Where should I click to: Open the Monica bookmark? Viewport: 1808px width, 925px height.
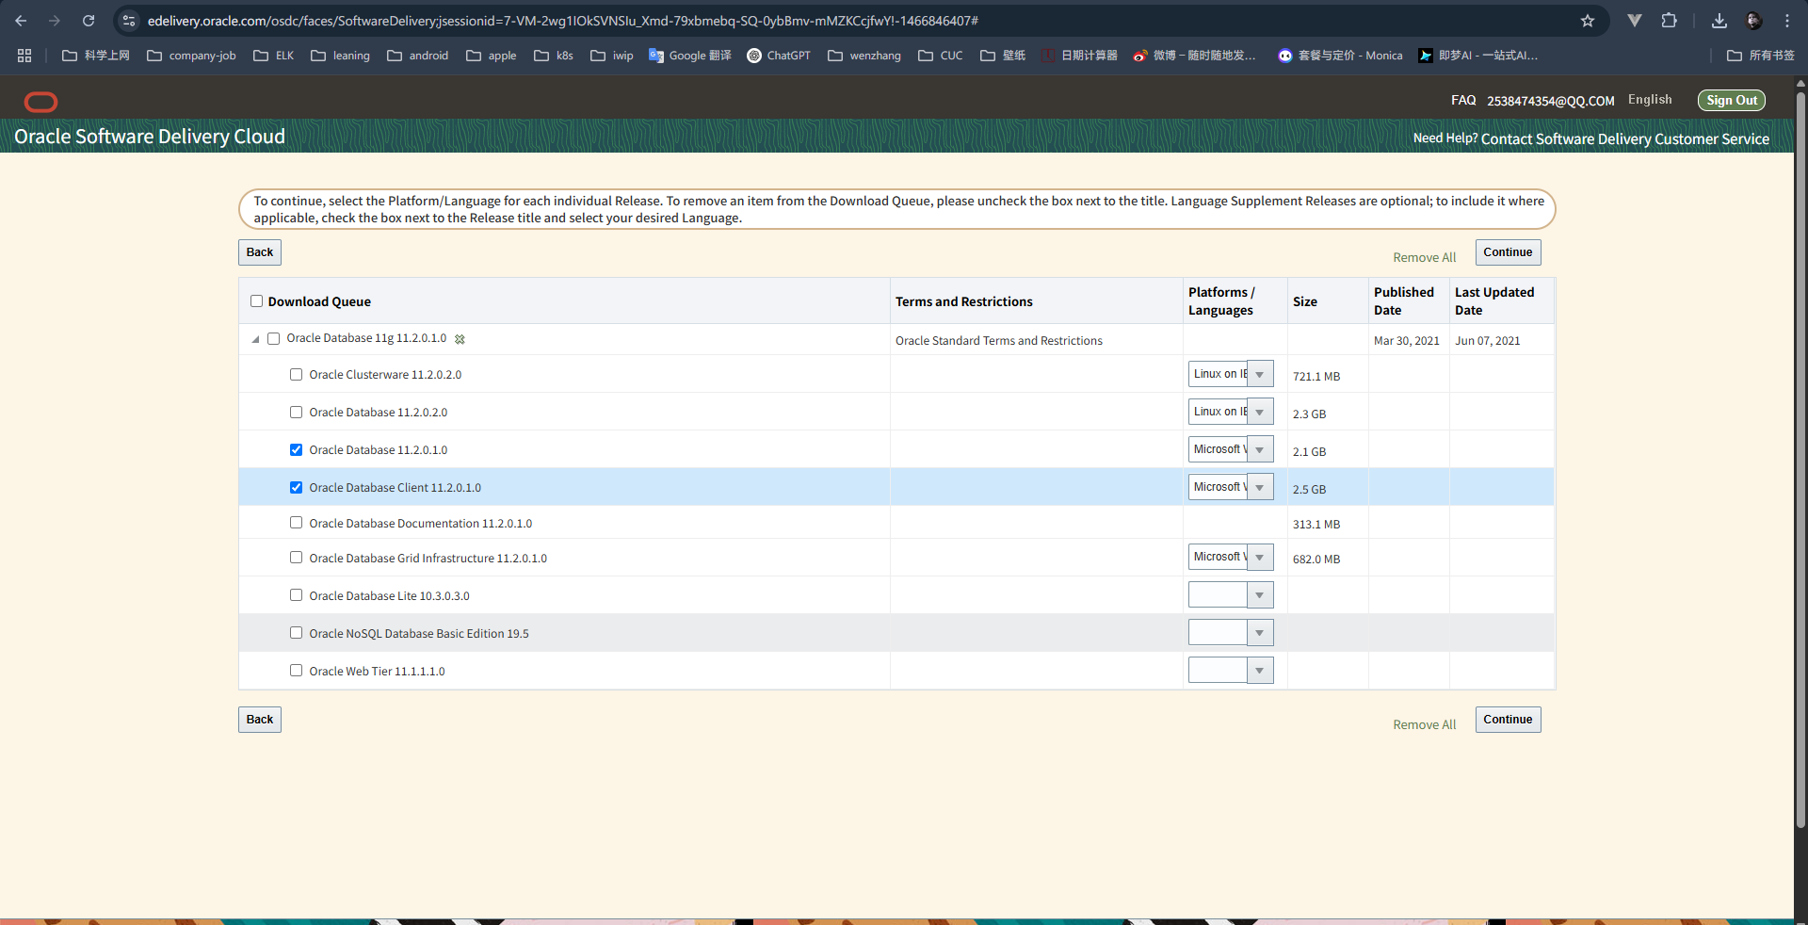[x=1340, y=56]
